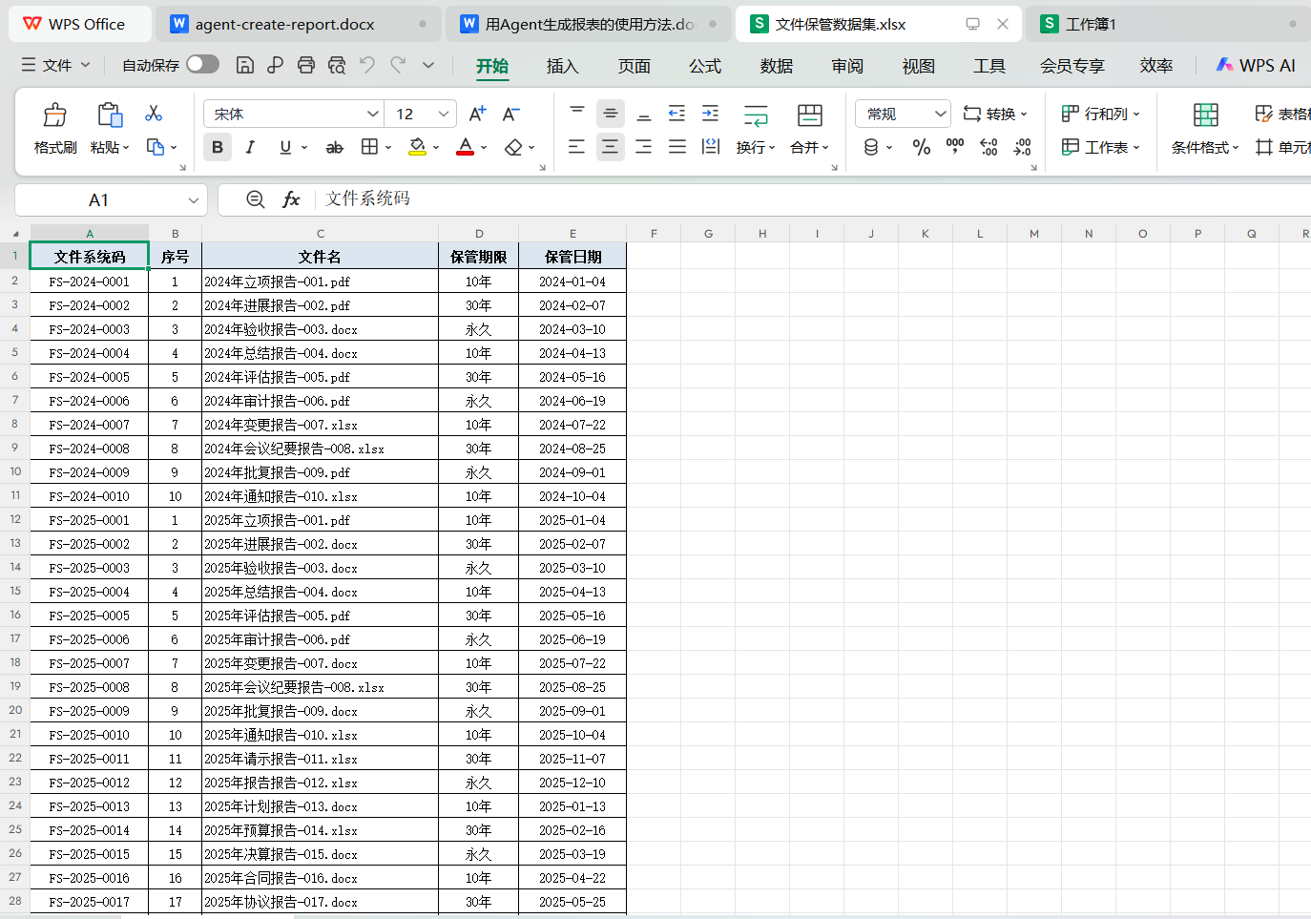Toggle the auto-save switch
1311x919 pixels.
click(x=202, y=64)
